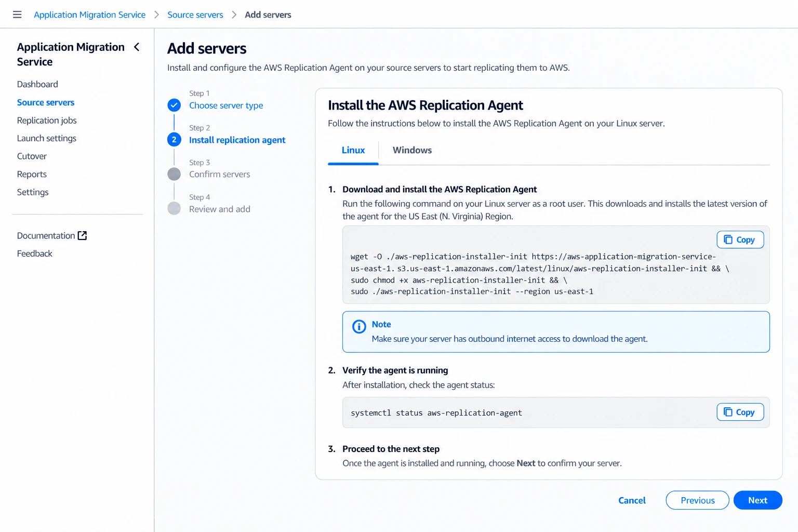The image size is (798, 532).
Task: Click the info icon in the Note box
Action: point(359,326)
